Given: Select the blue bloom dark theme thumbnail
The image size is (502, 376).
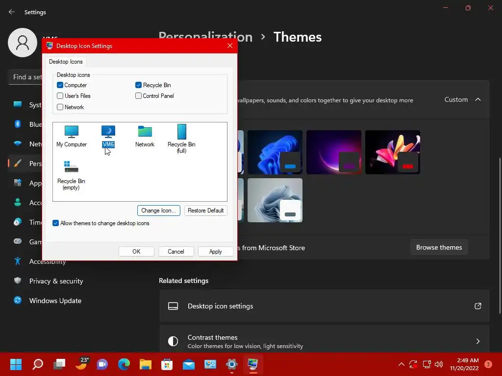Looking at the screenshot, I should [x=275, y=152].
